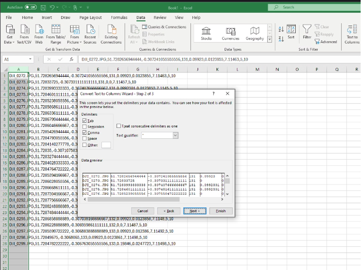Select the Currencies data type
361x270 pixels.
click(x=230, y=34)
